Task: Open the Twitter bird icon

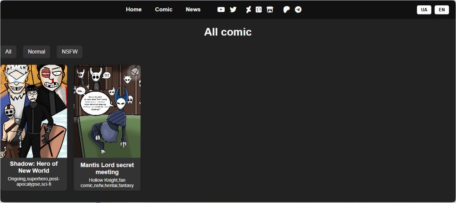Action: point(233,10)
